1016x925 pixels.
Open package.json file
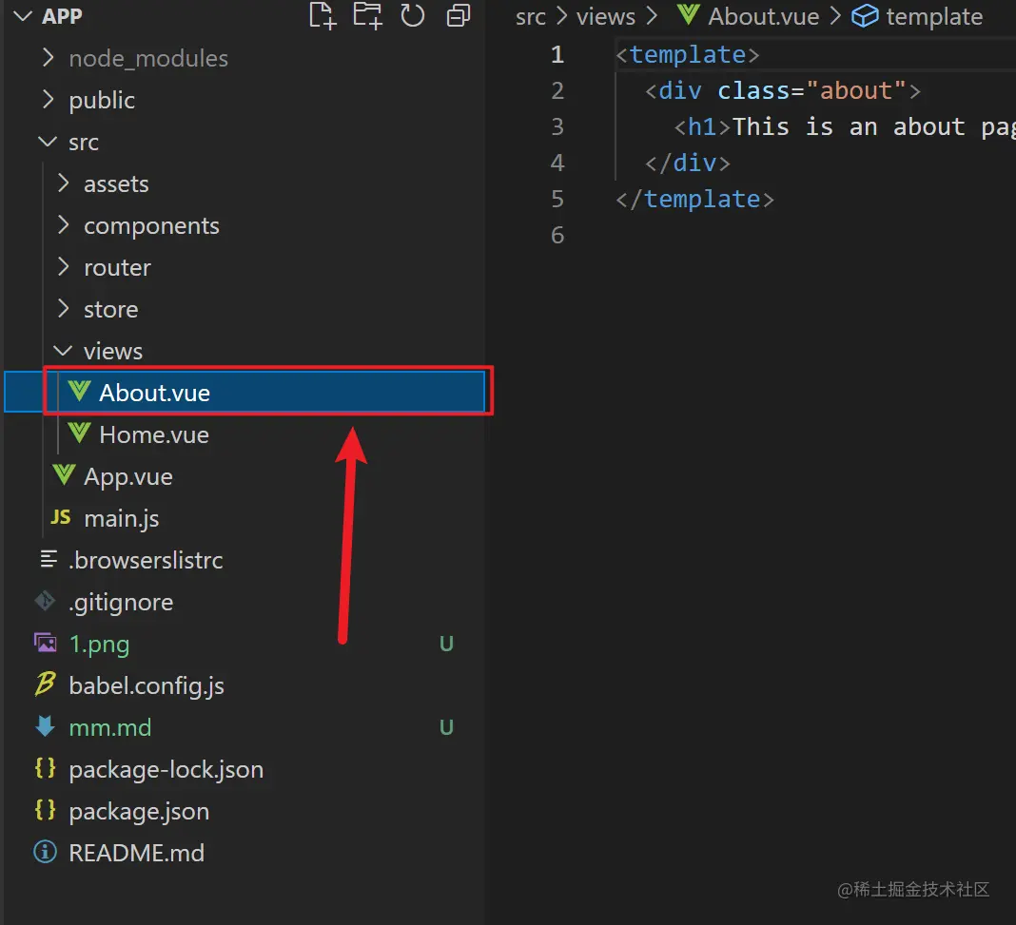coord(139,811)
